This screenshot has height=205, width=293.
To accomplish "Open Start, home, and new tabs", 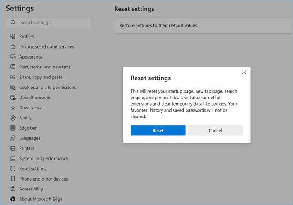I will coord(45,67).
